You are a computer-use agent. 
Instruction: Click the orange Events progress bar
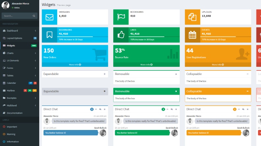click(225, 37)
